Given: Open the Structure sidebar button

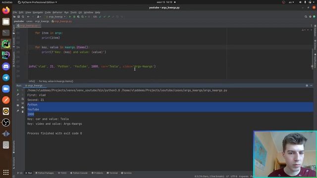Looking at the screenshot, I should click(x=14, y=163).
